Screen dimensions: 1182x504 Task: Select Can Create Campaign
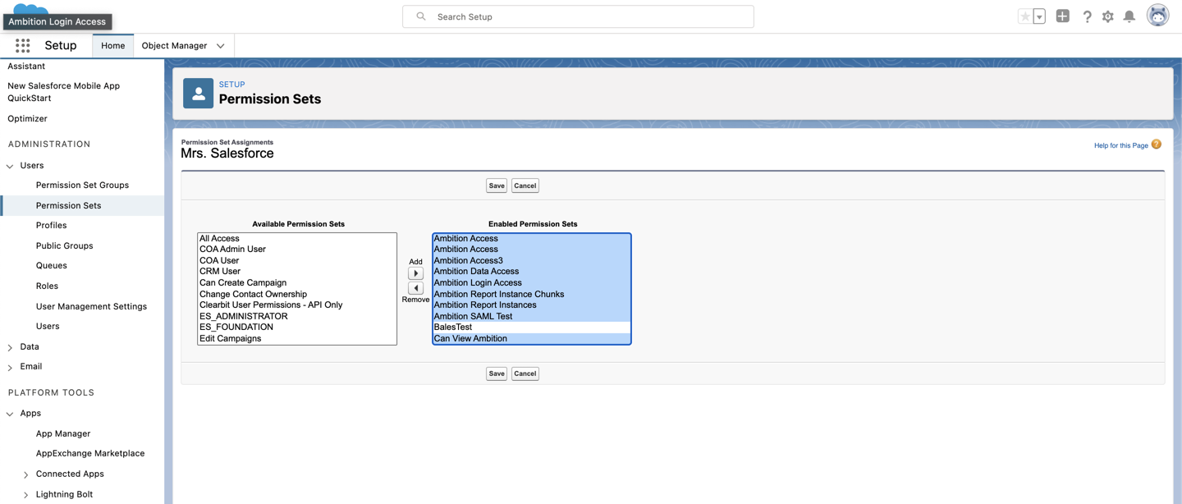coord(297,283)
